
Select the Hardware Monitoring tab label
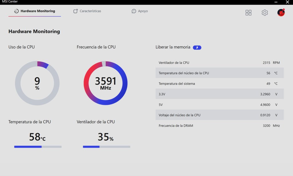coord(38,11)
